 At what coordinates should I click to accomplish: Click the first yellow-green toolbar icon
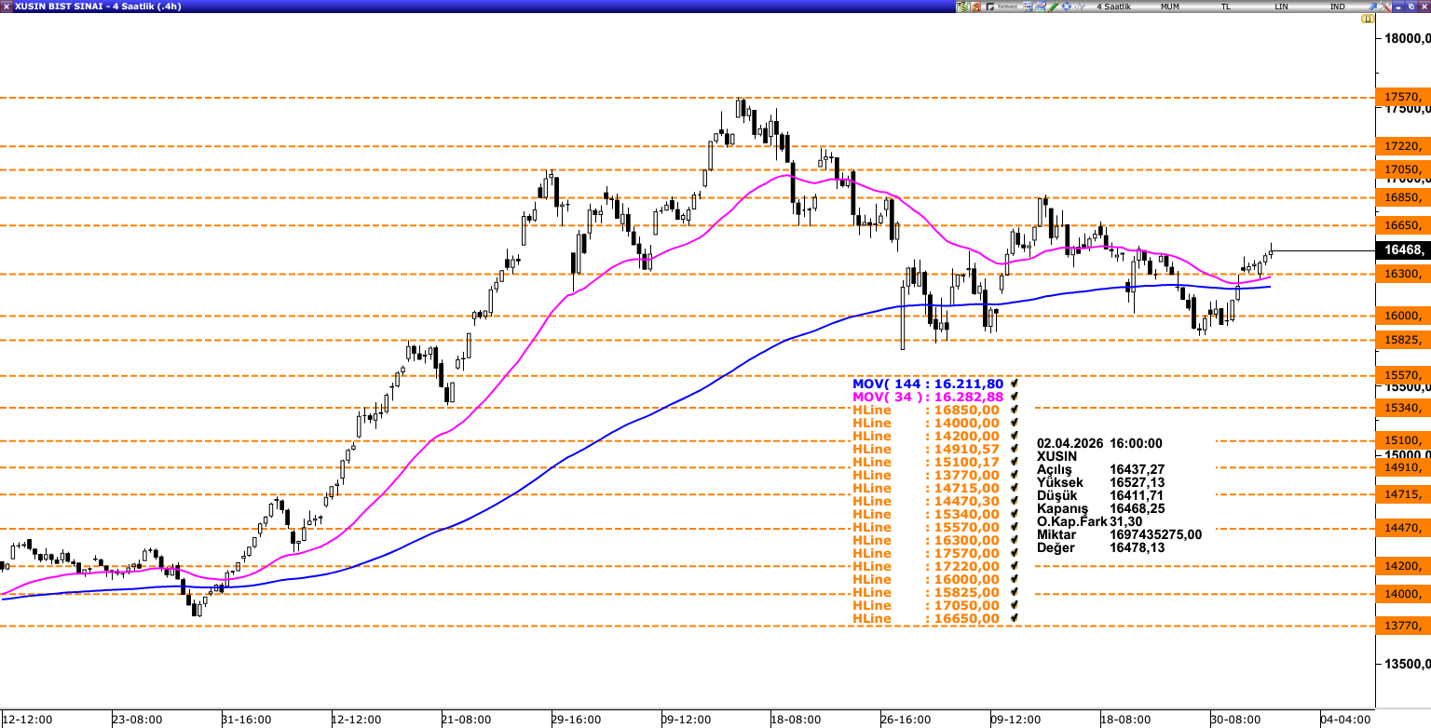(962, 7)
